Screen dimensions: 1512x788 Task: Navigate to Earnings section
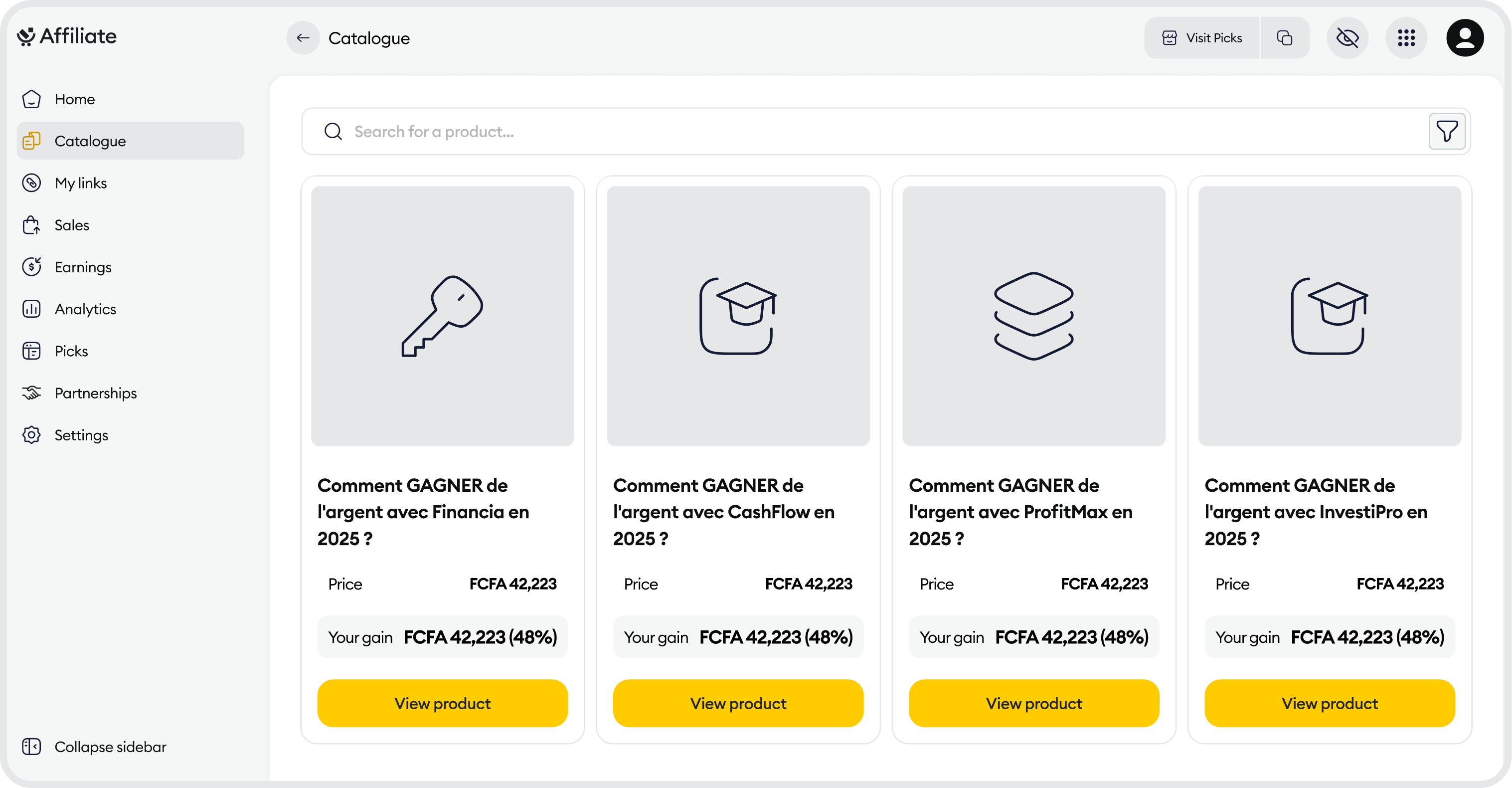coord(82,267)
